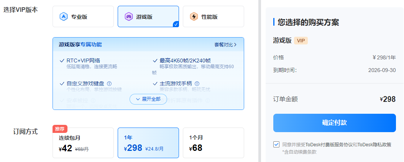404x162 pixels.
Task: Click the 订阅方式 label
Action: [26, 132]
